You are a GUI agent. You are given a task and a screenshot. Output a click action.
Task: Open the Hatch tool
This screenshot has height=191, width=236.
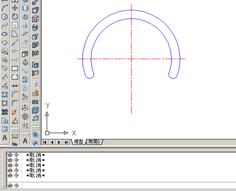coord(5,95)
